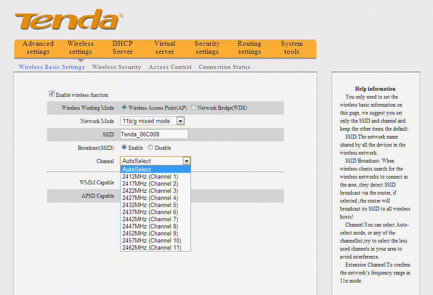This screenshot has width=433, height=295.
Task: Choose AutoSelect channel option
Action: coord(155,169)
